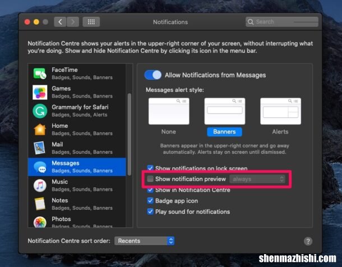The width and height of the screenshot is (342, 267).
Task: Click the yellow minimize window button
Action: [36, 22]
